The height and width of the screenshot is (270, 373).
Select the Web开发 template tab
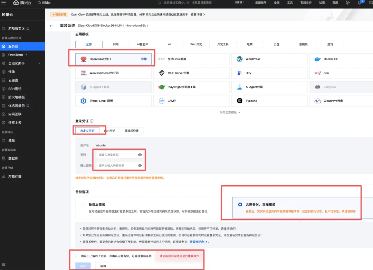click(x=196, y=44)
